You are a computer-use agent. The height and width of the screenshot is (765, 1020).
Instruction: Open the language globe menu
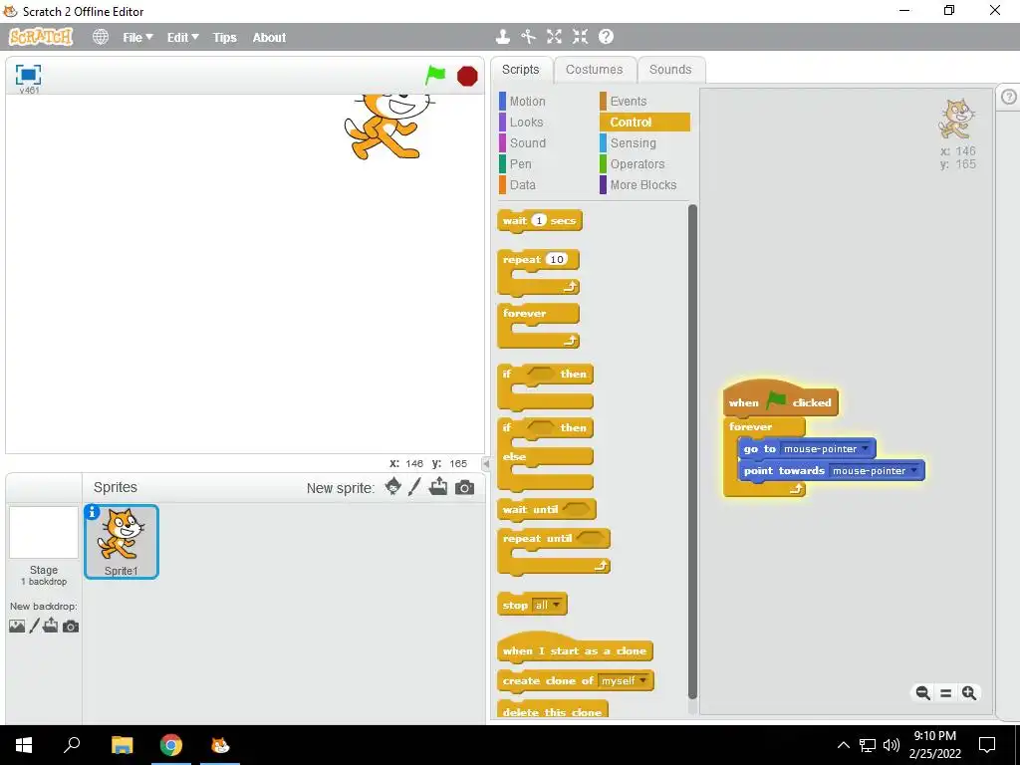[101, 37]
